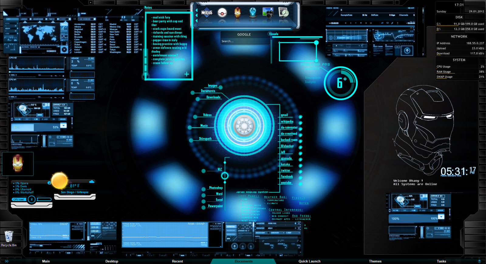The image size is (486, 264).
Task: Click the X icon beside world map widget
Action: pyautogui.click(x=64, y=50)
